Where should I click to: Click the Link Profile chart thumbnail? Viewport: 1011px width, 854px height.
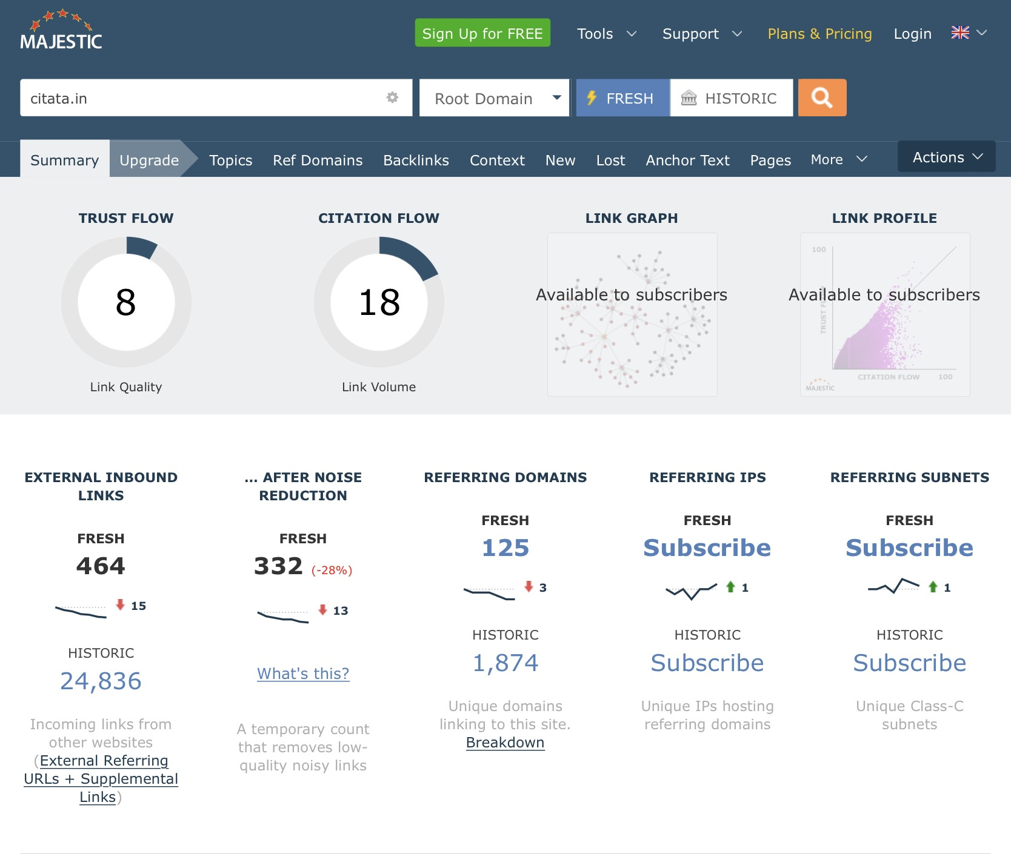pos(885,314)
